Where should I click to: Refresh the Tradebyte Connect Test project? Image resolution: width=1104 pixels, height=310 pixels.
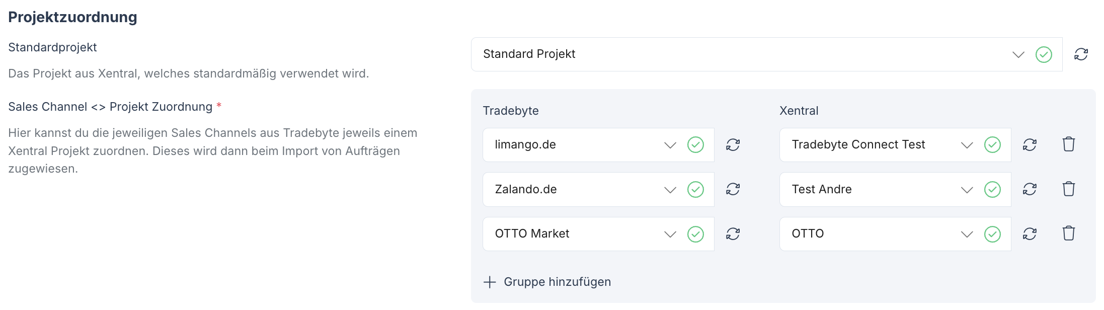pos(1030,144)
